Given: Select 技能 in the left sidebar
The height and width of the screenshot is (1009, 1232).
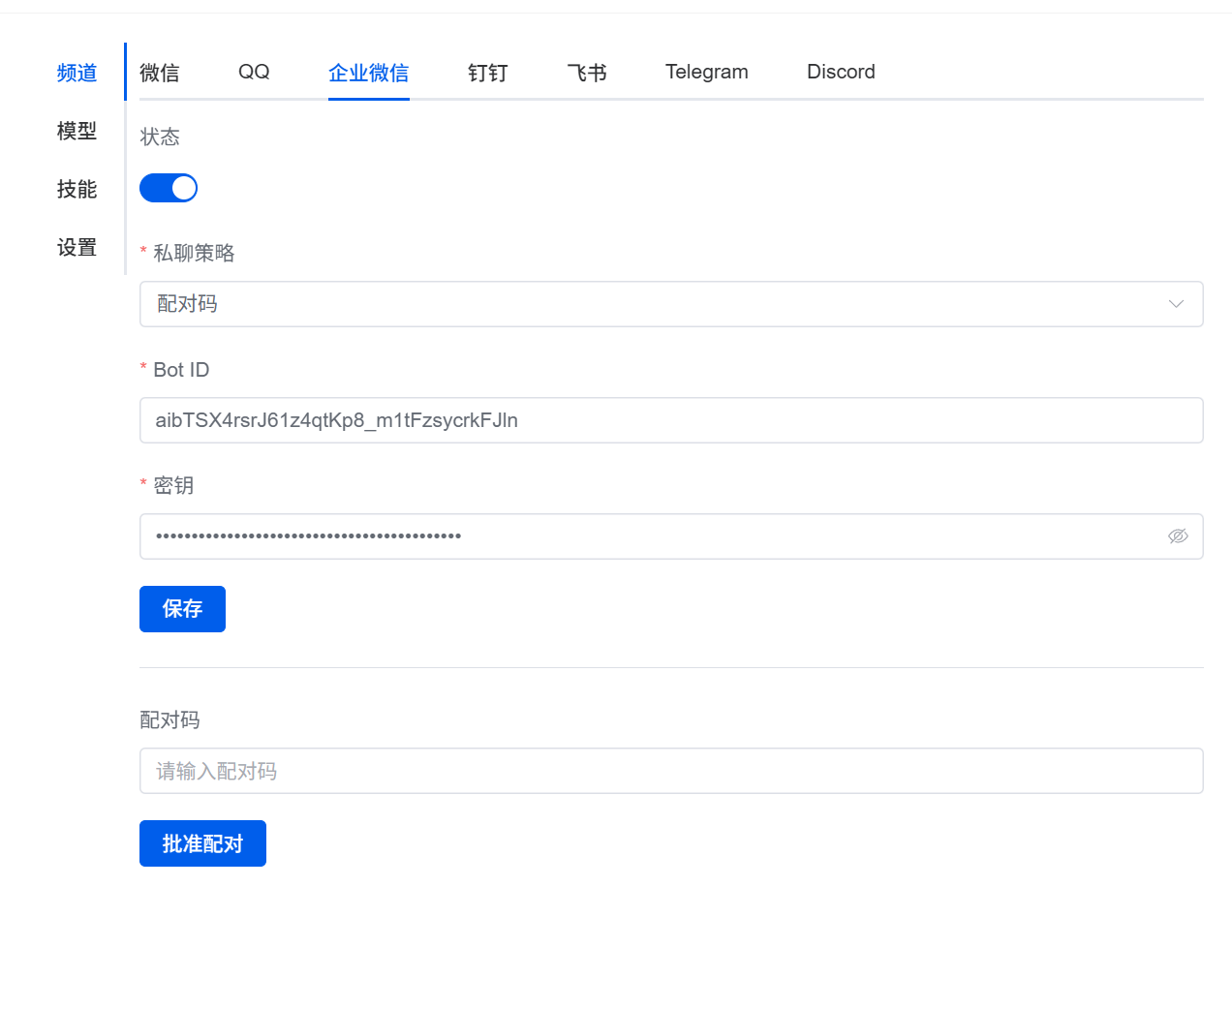Looking at the screenshot, I should [x=77, y=189].
